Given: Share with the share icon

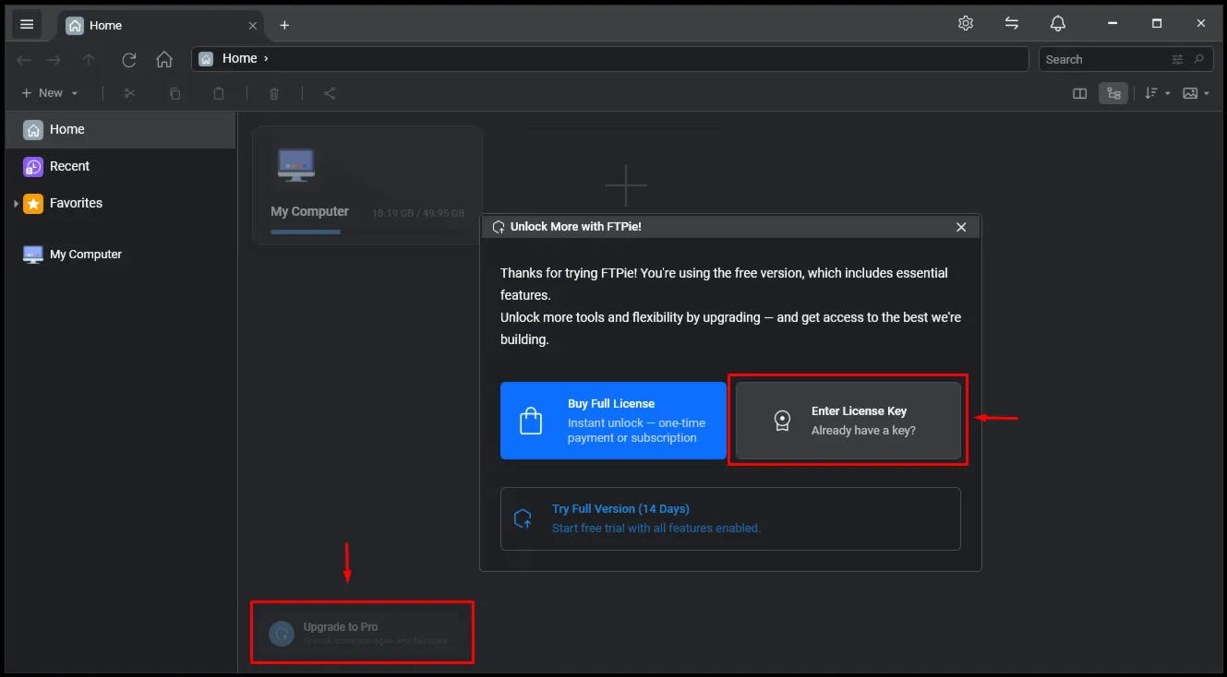Looking at the screenshot, I should click(330, 93).
